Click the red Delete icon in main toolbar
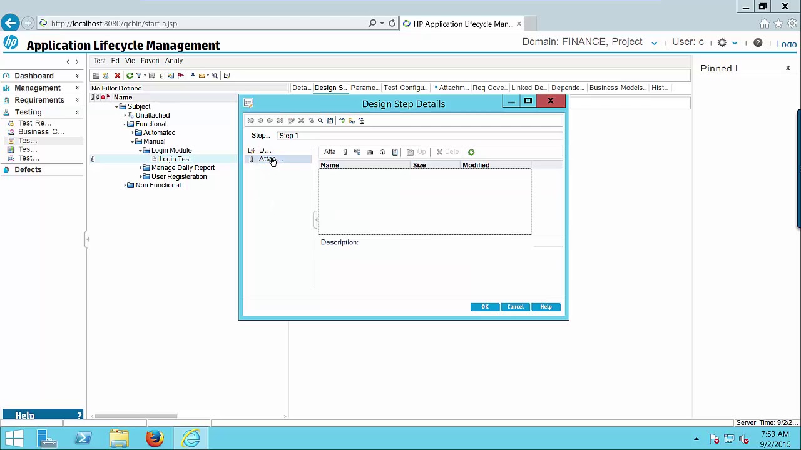 click(117, 76)
